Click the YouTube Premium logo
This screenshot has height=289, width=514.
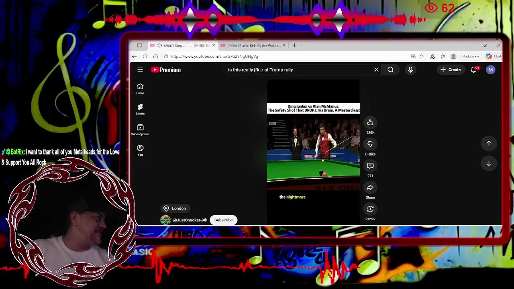point(166,70)
